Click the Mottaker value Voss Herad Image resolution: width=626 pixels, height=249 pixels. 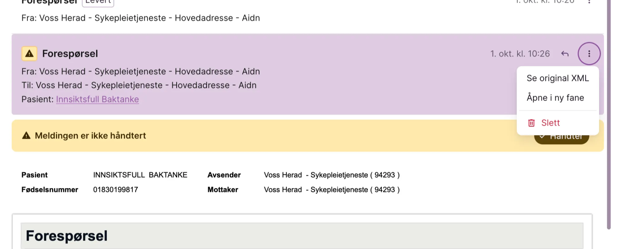coord(331,190)
